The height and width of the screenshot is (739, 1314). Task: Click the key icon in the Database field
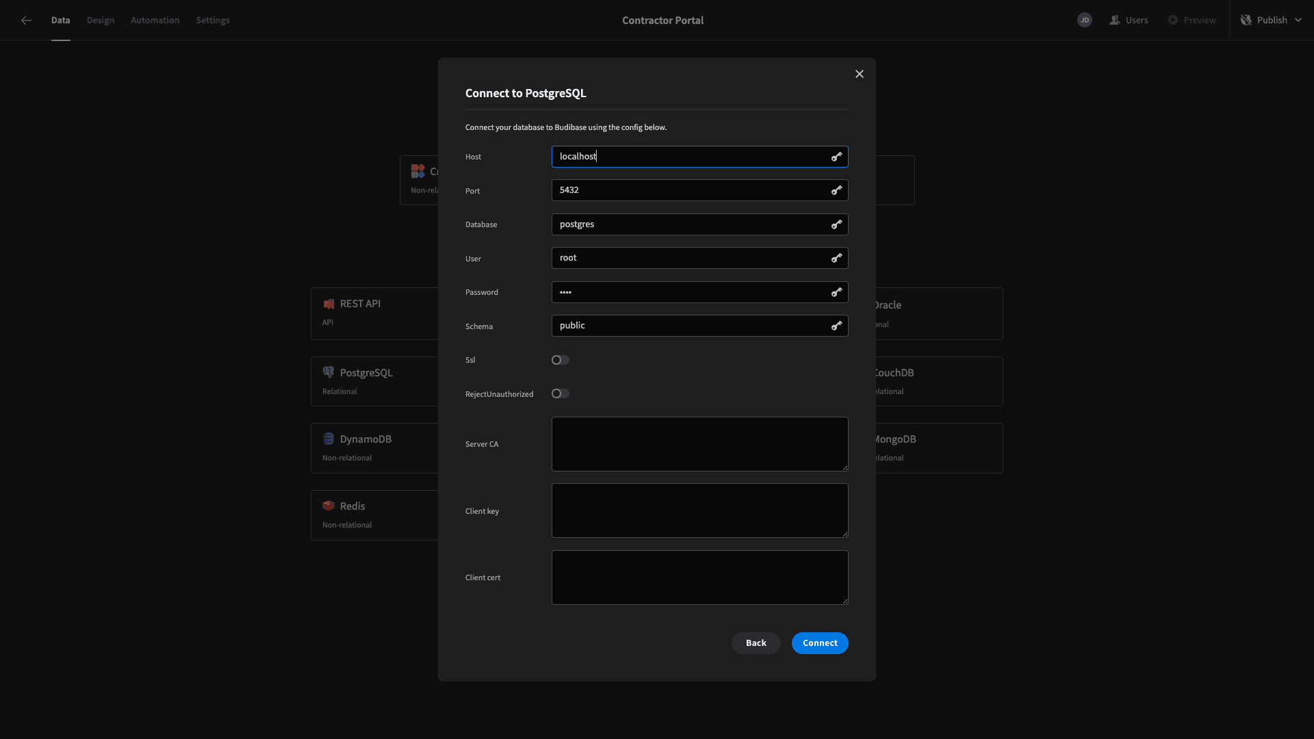pyautogui.click(x=836, y=224)
